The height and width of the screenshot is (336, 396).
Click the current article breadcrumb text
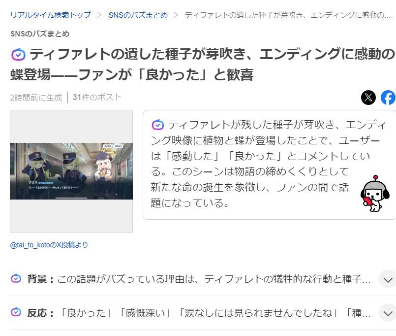click(288, 15)
